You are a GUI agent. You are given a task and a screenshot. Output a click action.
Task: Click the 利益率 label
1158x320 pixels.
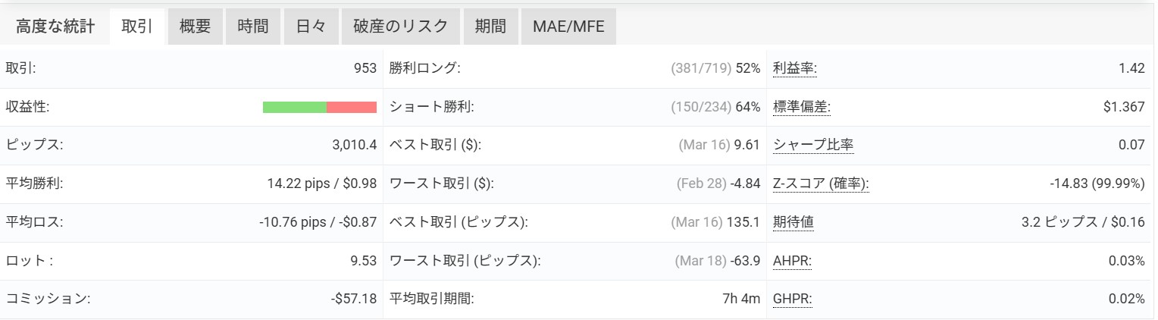(x=794, y=69)
